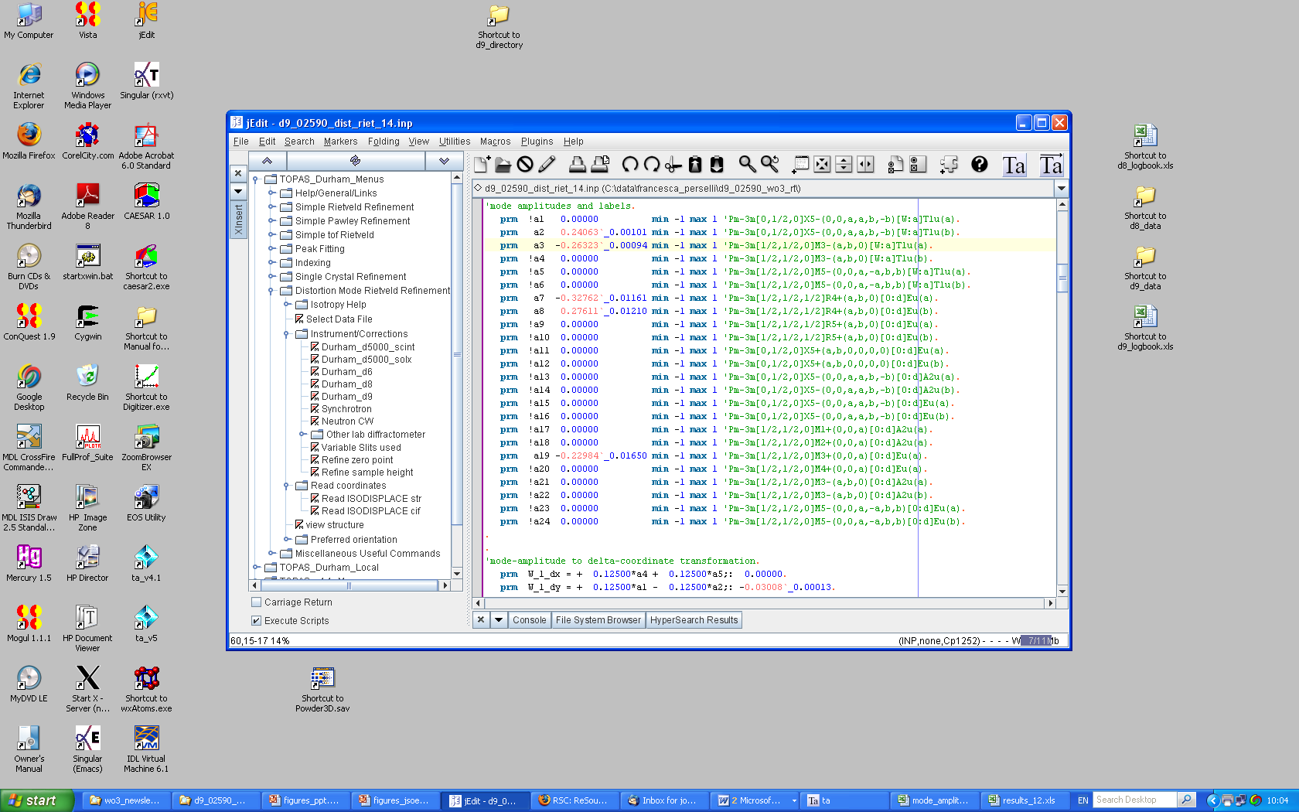The height and width of the screenshot is (812, 1299).
Task: Click the split vertically icon
Action: click(x=865, y=164)
